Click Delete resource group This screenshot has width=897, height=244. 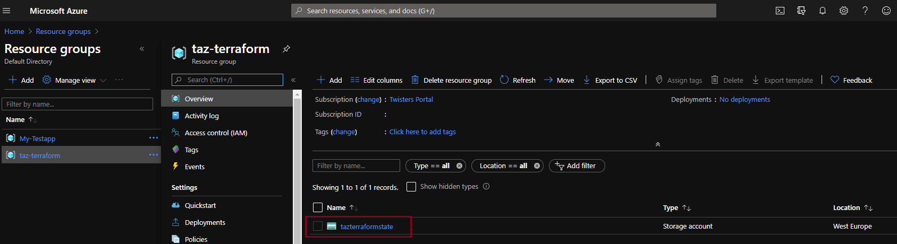pyautogui.click(x=452, y=80)
